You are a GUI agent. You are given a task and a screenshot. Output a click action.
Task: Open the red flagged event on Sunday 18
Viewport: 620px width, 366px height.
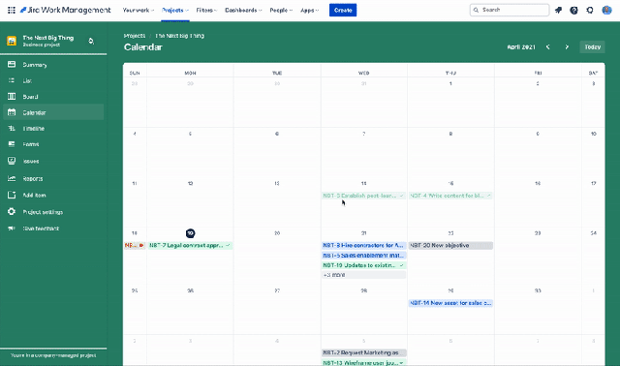[x=135, y=245]
